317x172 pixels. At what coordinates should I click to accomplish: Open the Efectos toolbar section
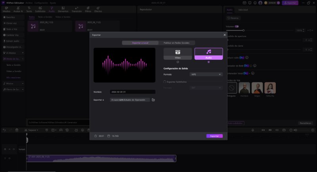tap(98, 10)
